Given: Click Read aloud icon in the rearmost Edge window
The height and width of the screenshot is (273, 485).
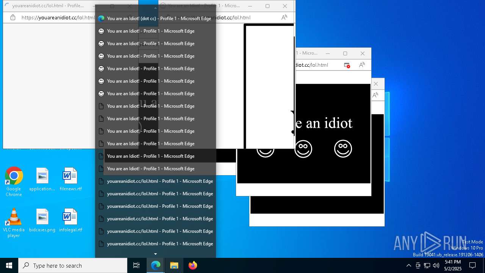Looking at the screenshot, I should [375, 95].
